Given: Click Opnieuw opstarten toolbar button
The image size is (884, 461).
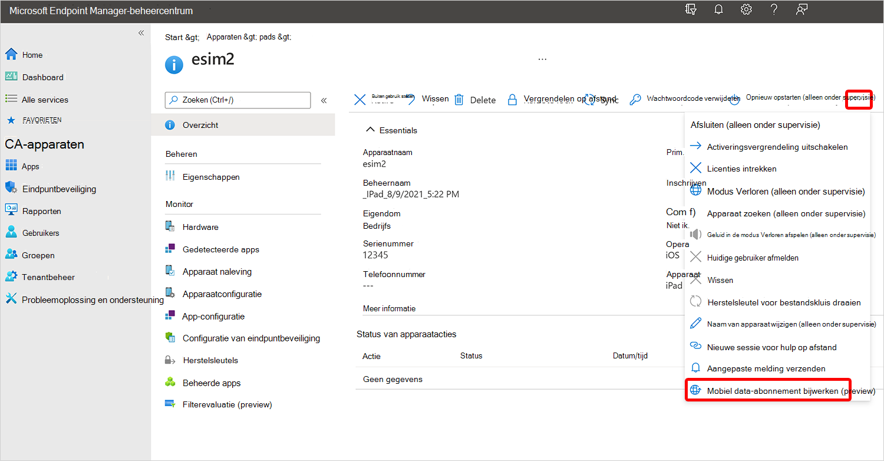Looking at the screenshot, I should pyautogui.click(x=810, y=97).
